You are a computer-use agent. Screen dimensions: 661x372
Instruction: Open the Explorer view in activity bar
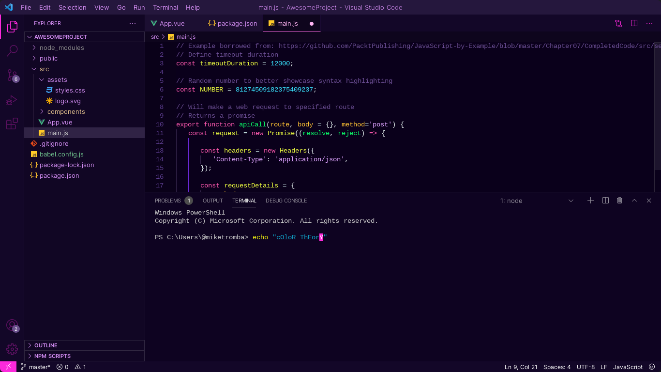click(12, 27)
